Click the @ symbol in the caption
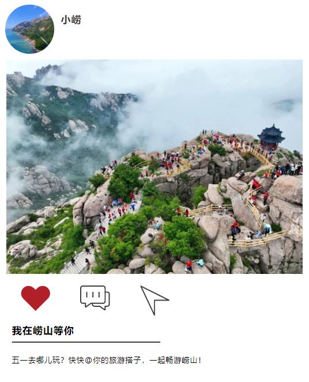Viewport: 309px width, 382px height. pos(89,360)
